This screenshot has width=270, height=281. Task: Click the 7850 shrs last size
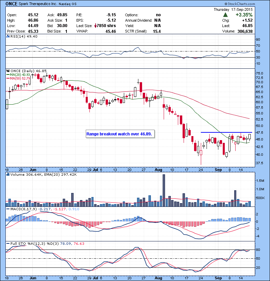[106, 26]
